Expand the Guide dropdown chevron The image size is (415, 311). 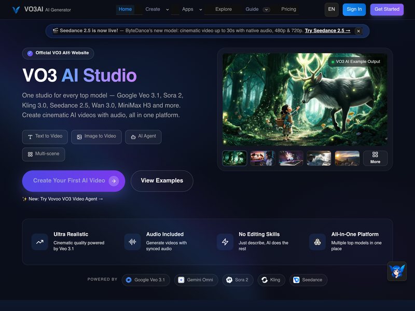[x=267, y=9]
